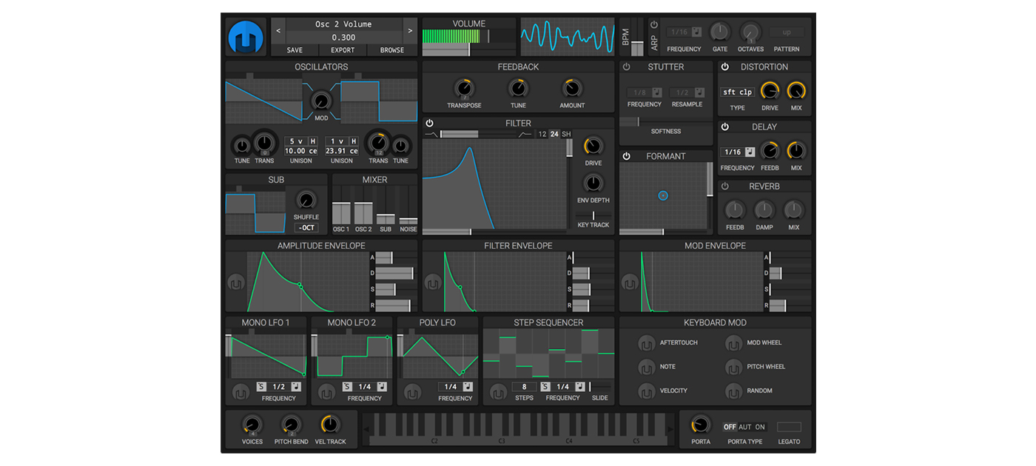Viewport: 1036px width, 466px height.
Task: Click the Note modulation icon
Action: click(647, 367)
